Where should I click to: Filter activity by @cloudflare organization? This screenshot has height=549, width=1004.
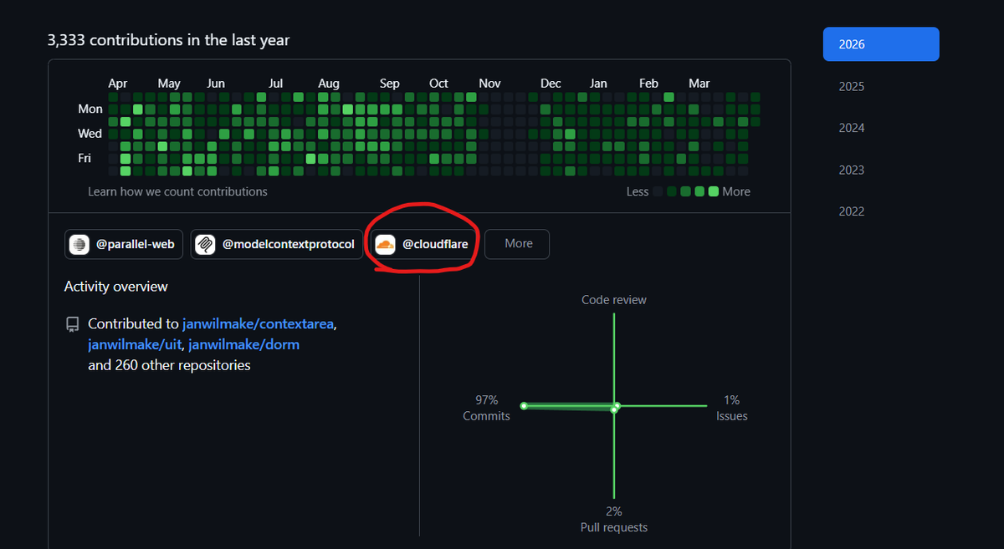pyautogui.click(x=423, y=244)
